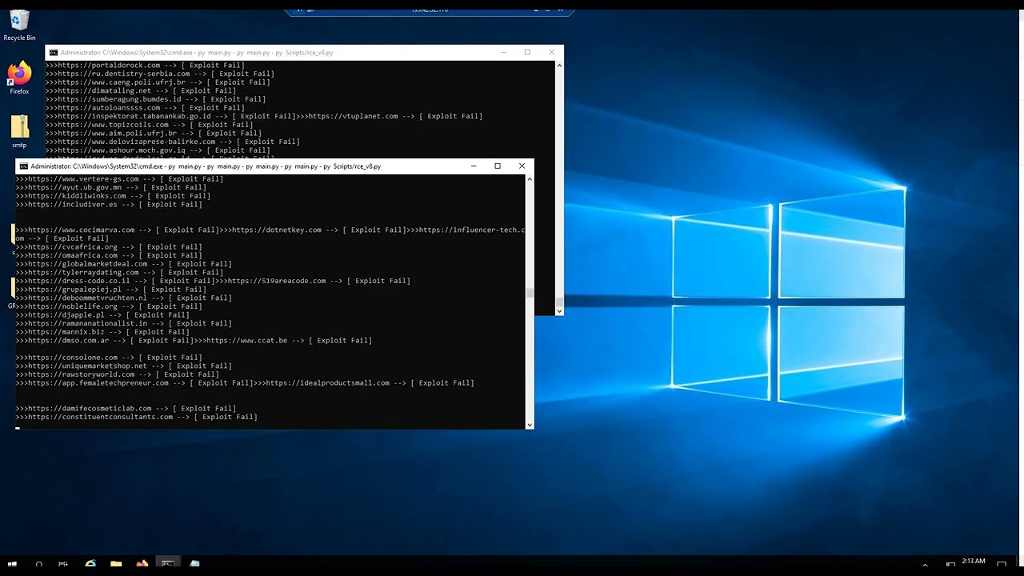Open the smtp folder on the desktop
Viewport: 1024px width, 576px height.
coord(19,132)
